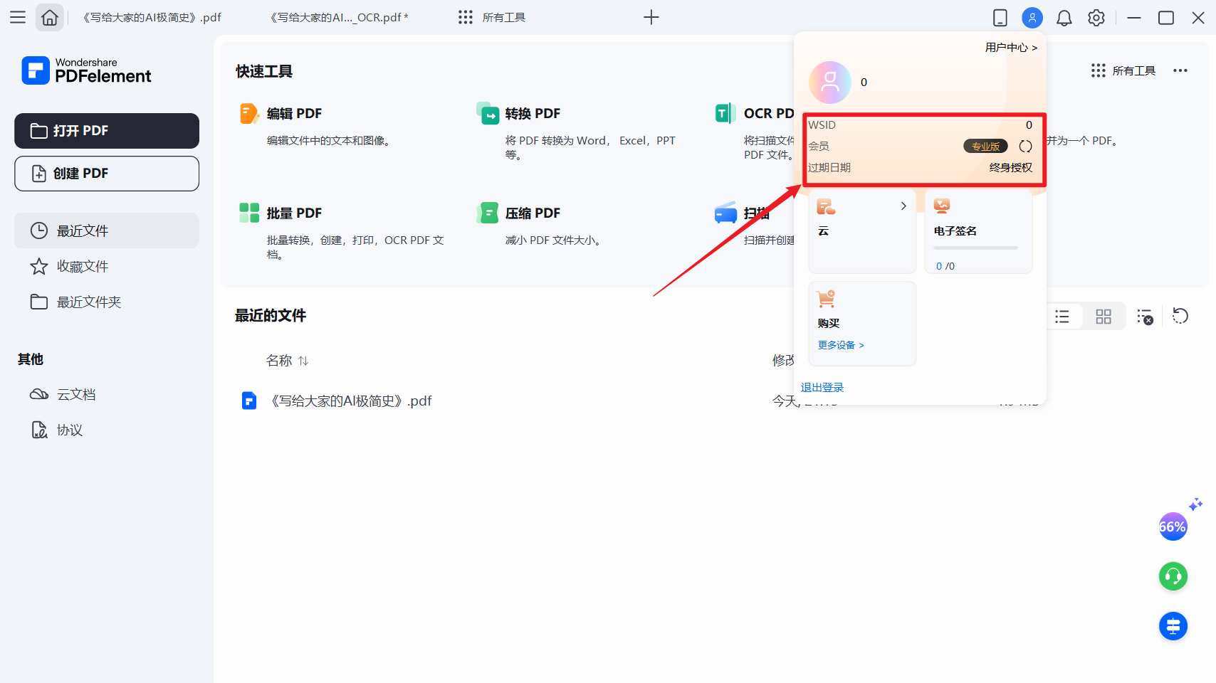
Task: Select Favorite Files in the sidebar
Action: point(83,266)
